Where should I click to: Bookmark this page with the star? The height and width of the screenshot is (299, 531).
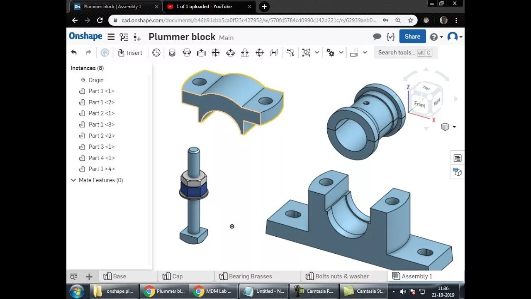410,20
